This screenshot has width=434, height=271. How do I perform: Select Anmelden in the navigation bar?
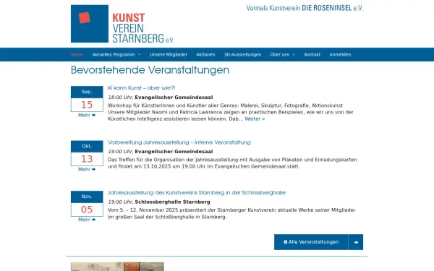pyautogui.click(x=340, y=54)
